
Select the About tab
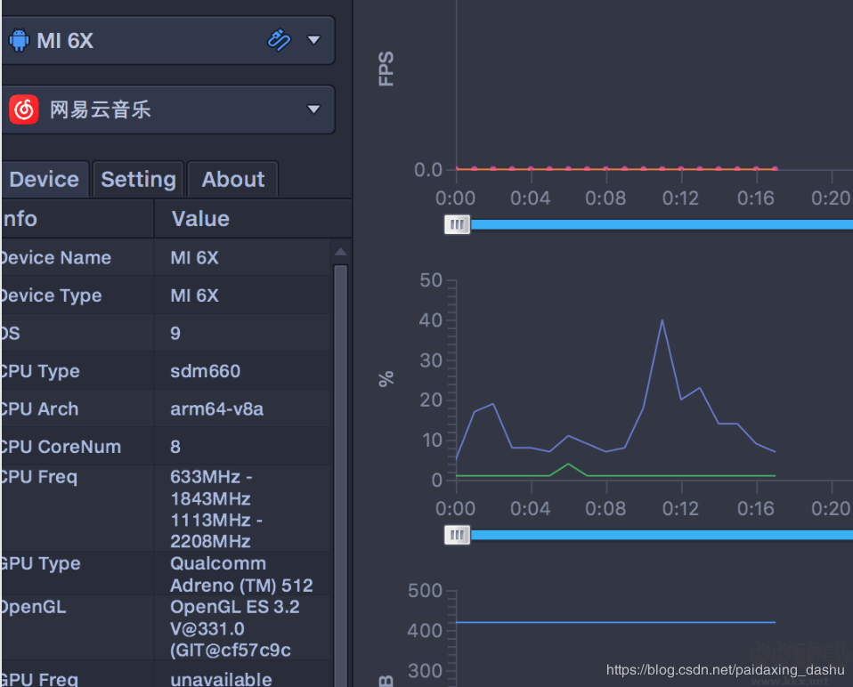coord(233,180)
